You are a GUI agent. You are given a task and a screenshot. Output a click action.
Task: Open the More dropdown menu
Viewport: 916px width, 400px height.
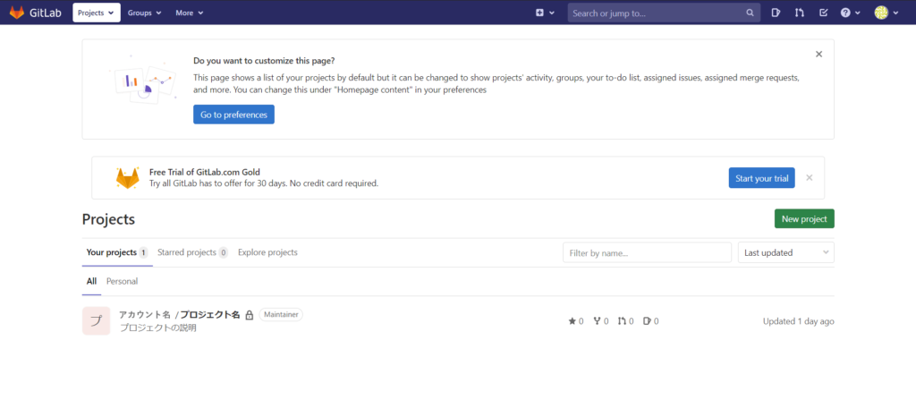tap(190, 13)
